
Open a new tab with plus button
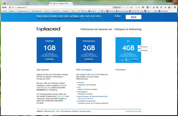tap(75, 4)
